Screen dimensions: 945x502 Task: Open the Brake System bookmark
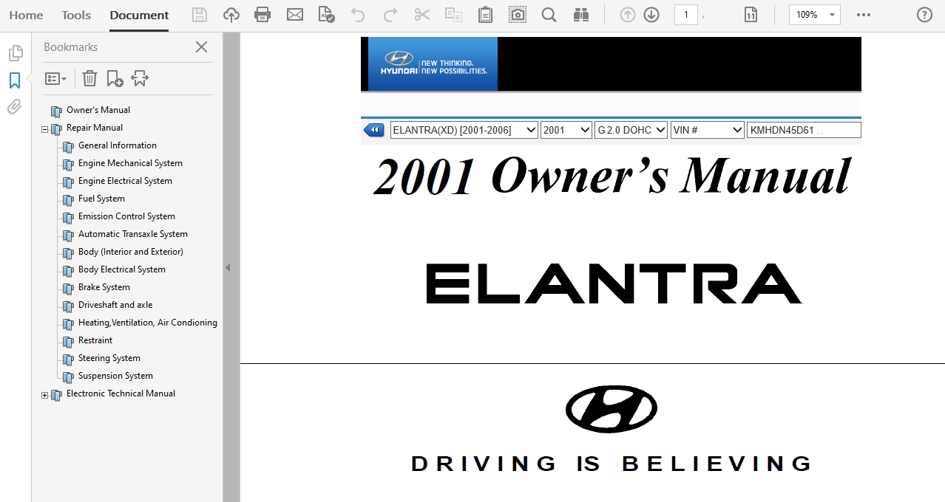(x=104, y=287)
